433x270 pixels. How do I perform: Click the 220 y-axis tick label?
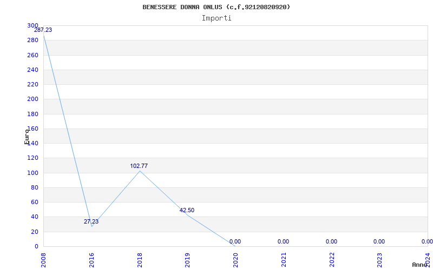[x=32, y=85]
